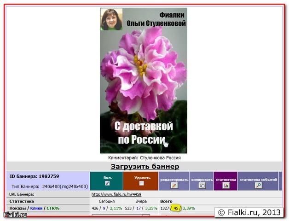Click the Показы label in the stats row

[x=17, y=208]
